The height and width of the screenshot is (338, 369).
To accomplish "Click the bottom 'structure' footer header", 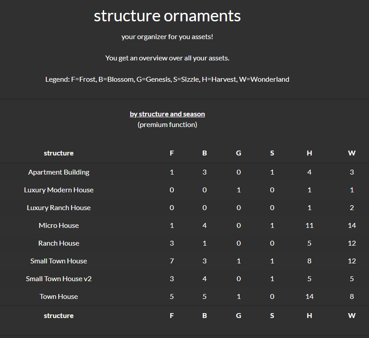I will point(59,316).
